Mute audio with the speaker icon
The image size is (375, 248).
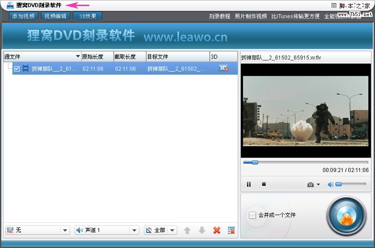(330, 184)
